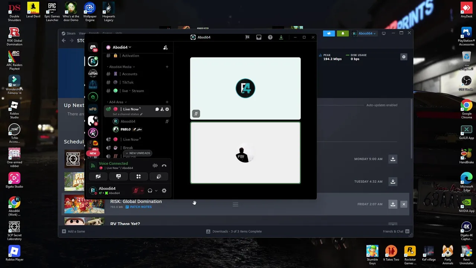The width and height of the screenshot is (476, 268).
Task: Select the Abodi64 server icon in sidebar
Action: click(x=93, y=61)
